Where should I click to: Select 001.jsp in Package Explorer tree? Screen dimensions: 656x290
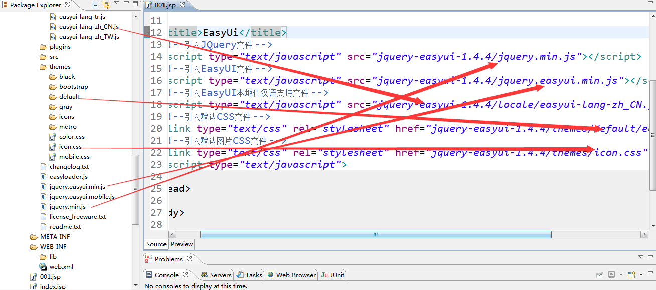[x=45, y=276]
